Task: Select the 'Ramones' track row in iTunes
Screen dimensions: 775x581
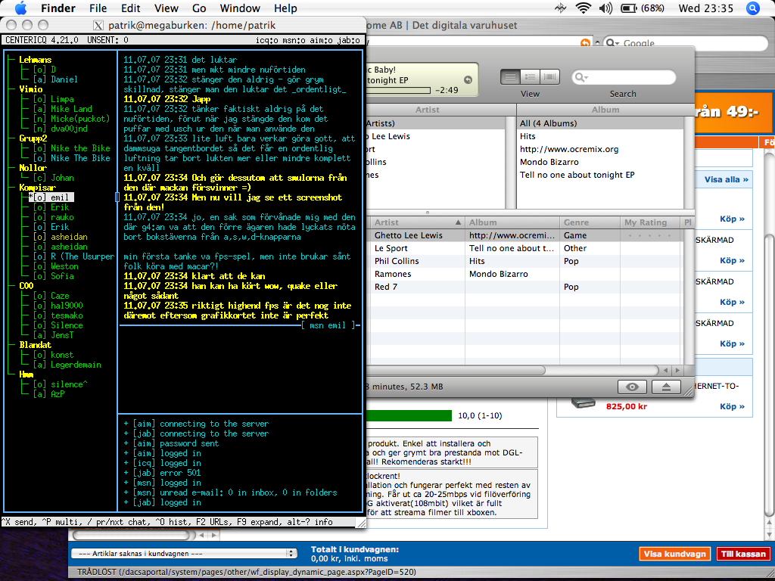Action: click(x=527, y=274)
